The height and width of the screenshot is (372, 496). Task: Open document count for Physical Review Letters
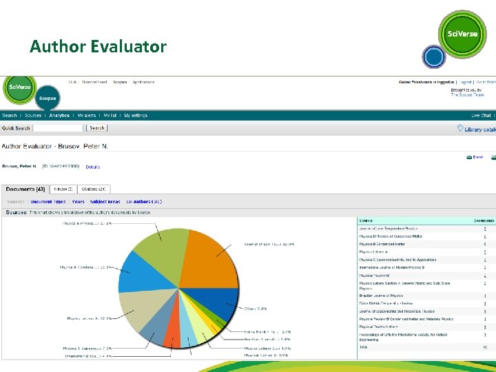click(x=485, y=327)
